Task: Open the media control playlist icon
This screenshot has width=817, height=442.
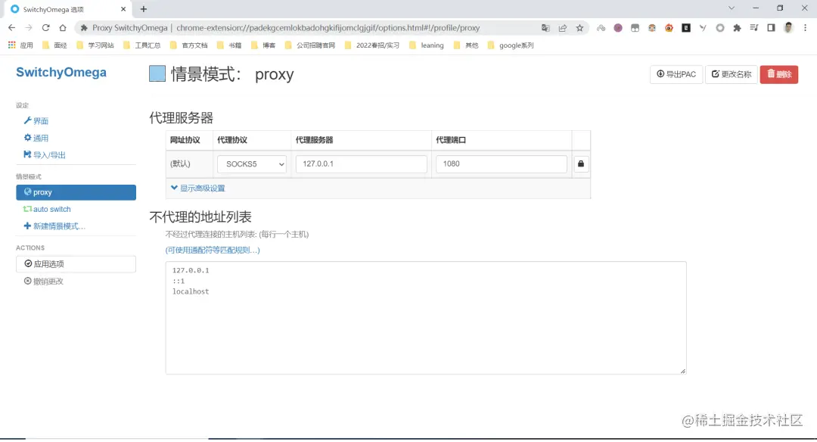Action: [x=754, y=28]
